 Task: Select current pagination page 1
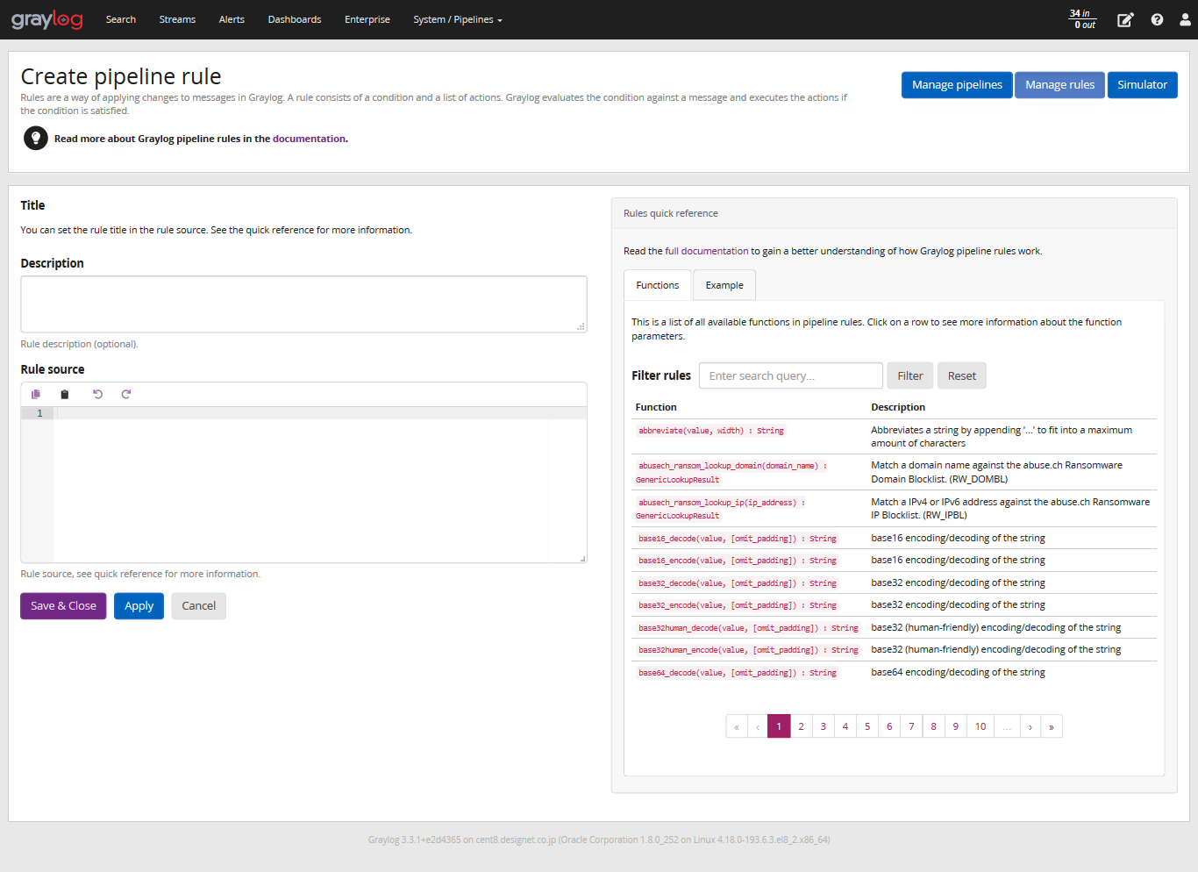[x=779, y=726]
